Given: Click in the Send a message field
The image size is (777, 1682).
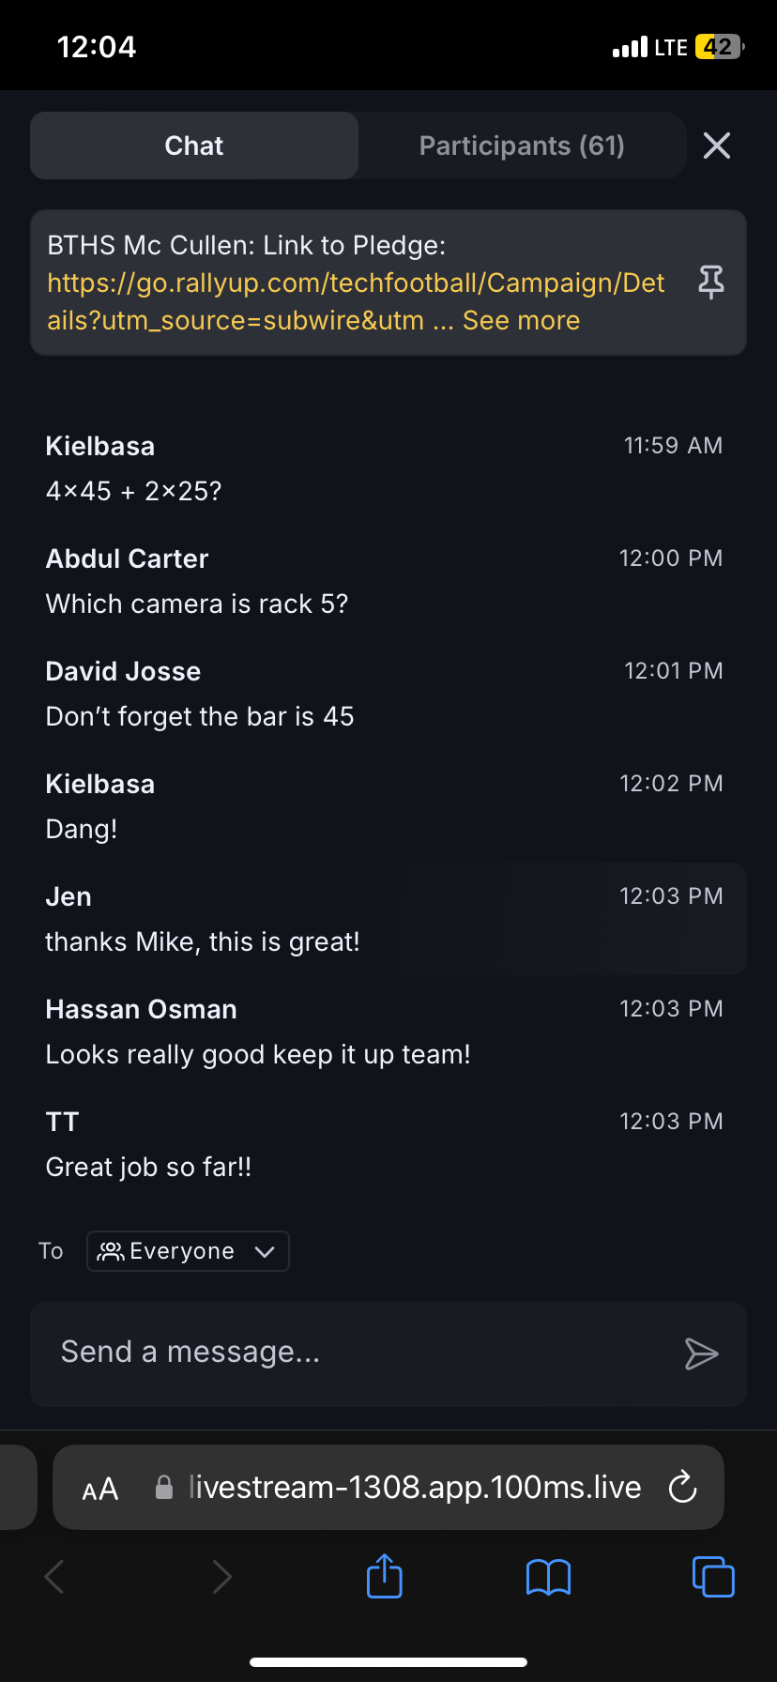Looking at the screenshot, I should pyautogui.click(x=357, y=1353).
